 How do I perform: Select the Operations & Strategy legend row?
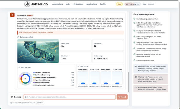tap(54, 80)
